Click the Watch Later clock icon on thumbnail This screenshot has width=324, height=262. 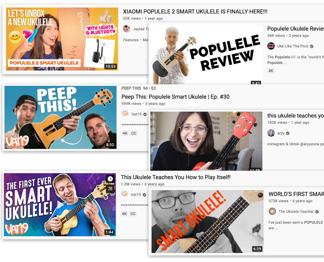(110, 179)
